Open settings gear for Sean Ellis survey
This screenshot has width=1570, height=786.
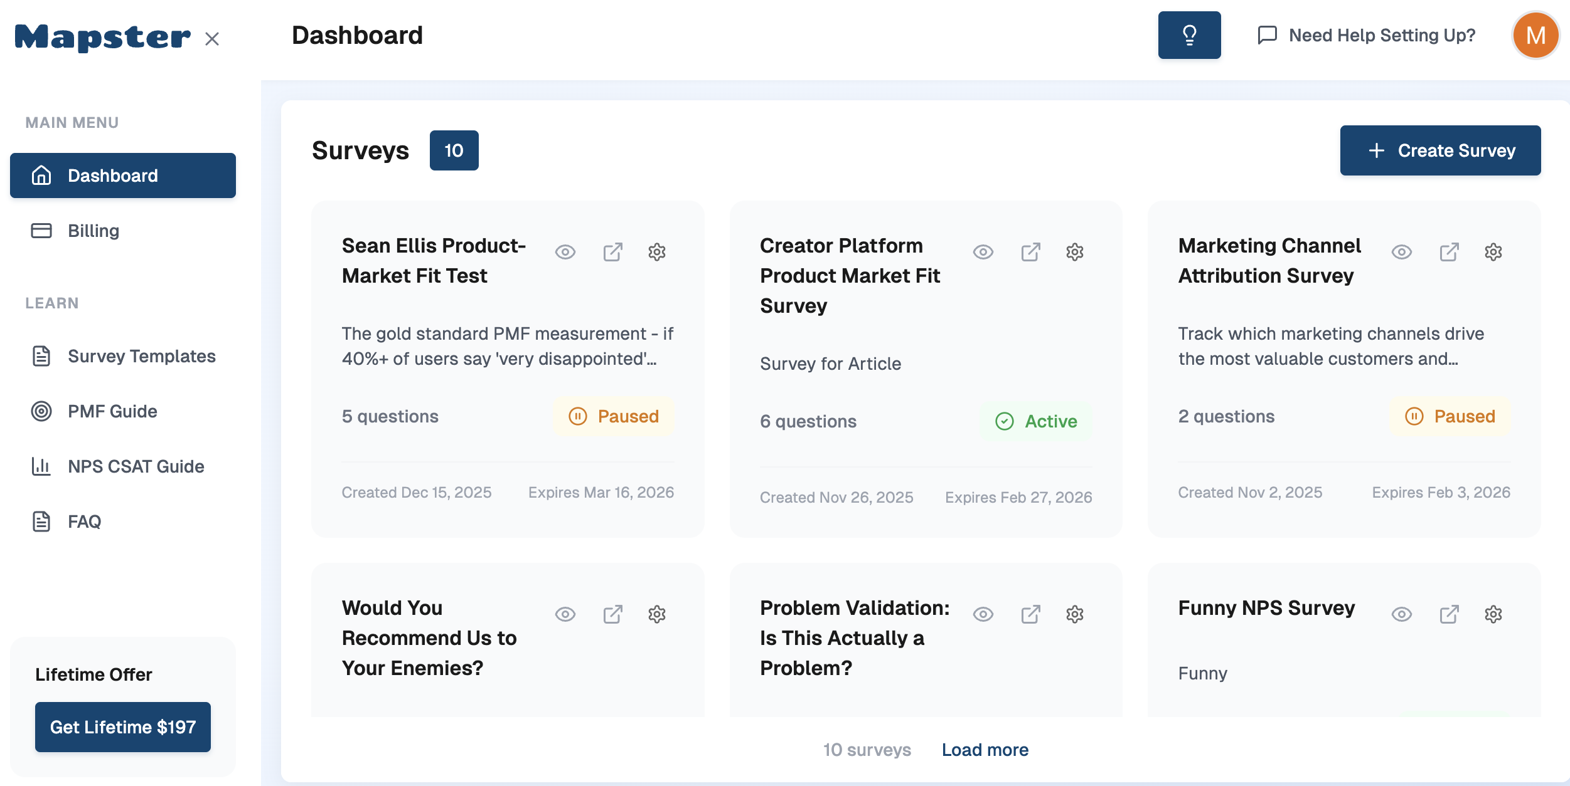pyautogui.click(x=656, y=252)
